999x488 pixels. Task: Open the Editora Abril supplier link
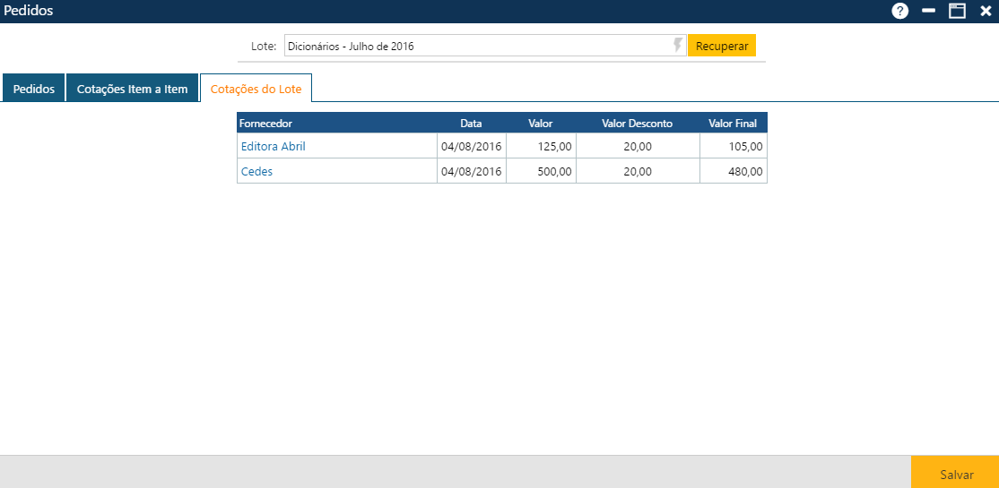274,146
